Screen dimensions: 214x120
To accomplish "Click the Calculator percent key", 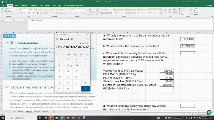I will pos(59,59).
